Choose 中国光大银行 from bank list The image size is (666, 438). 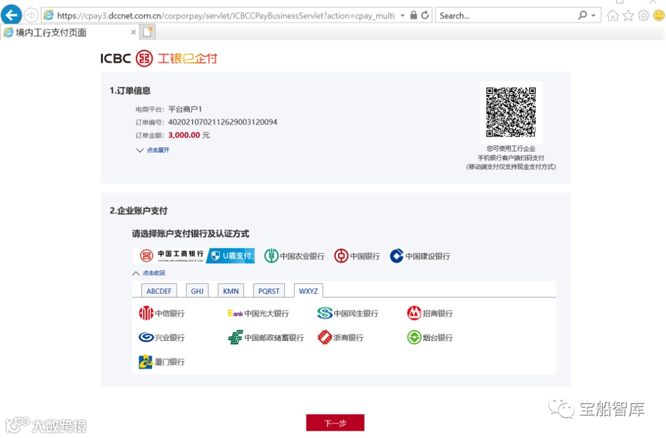(258, 313)
